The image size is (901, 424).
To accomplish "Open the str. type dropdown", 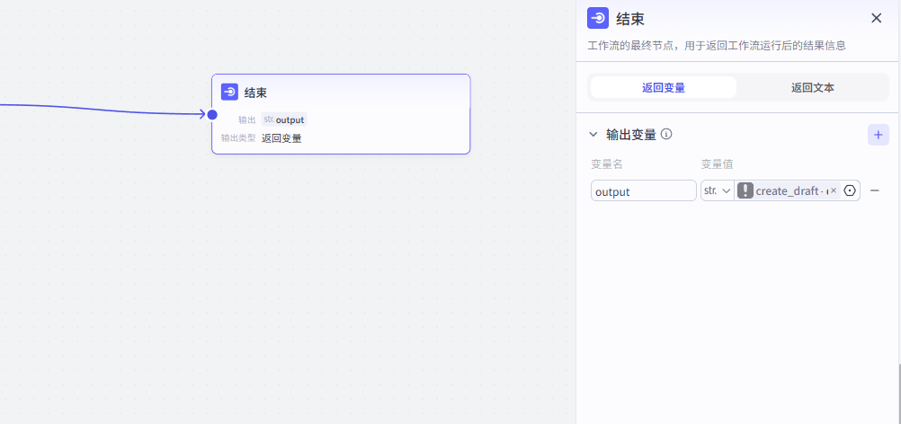I will (717, 190).
